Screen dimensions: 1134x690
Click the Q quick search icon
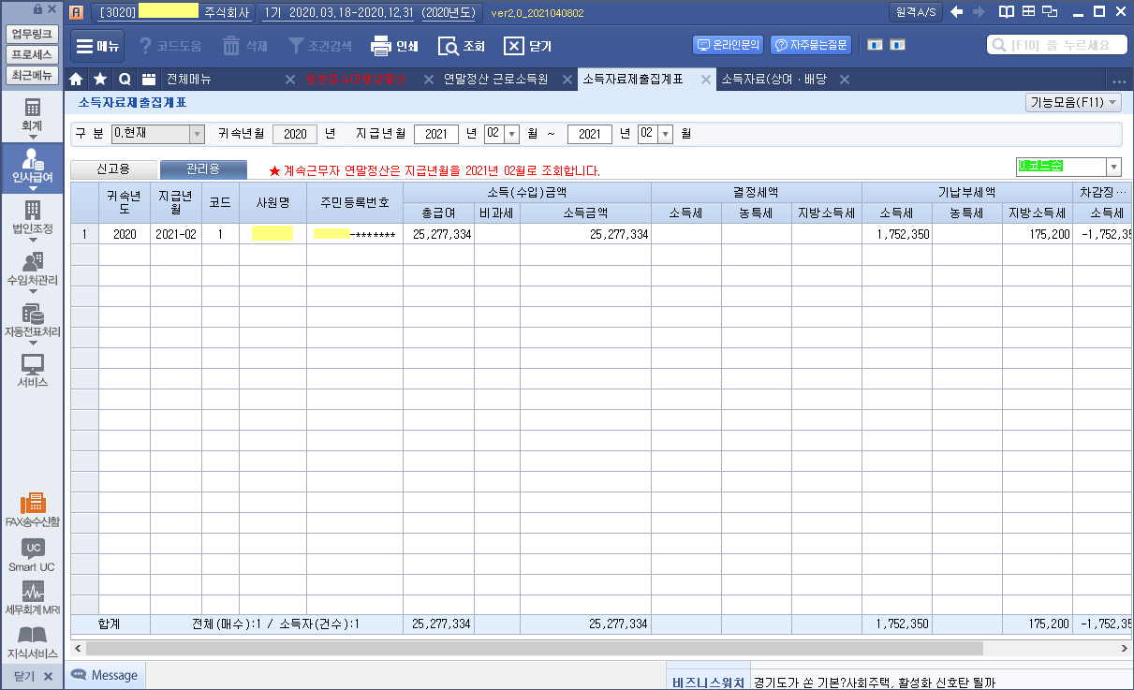pos(124,80)
